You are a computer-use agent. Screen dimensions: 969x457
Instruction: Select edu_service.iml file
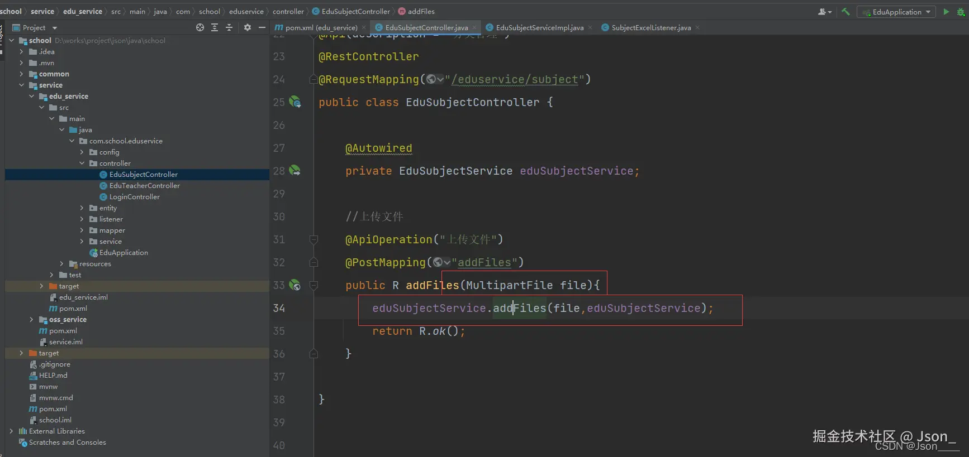click(83, 297)
